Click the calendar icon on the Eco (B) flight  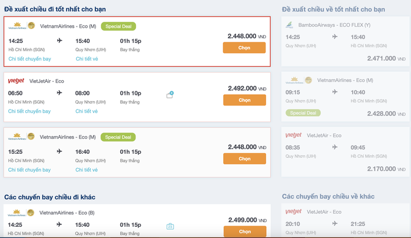tap(170, 226)
